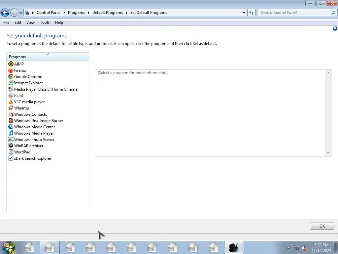
Task: Select WinRAR archiver in list
Action: tap(29, 146)
